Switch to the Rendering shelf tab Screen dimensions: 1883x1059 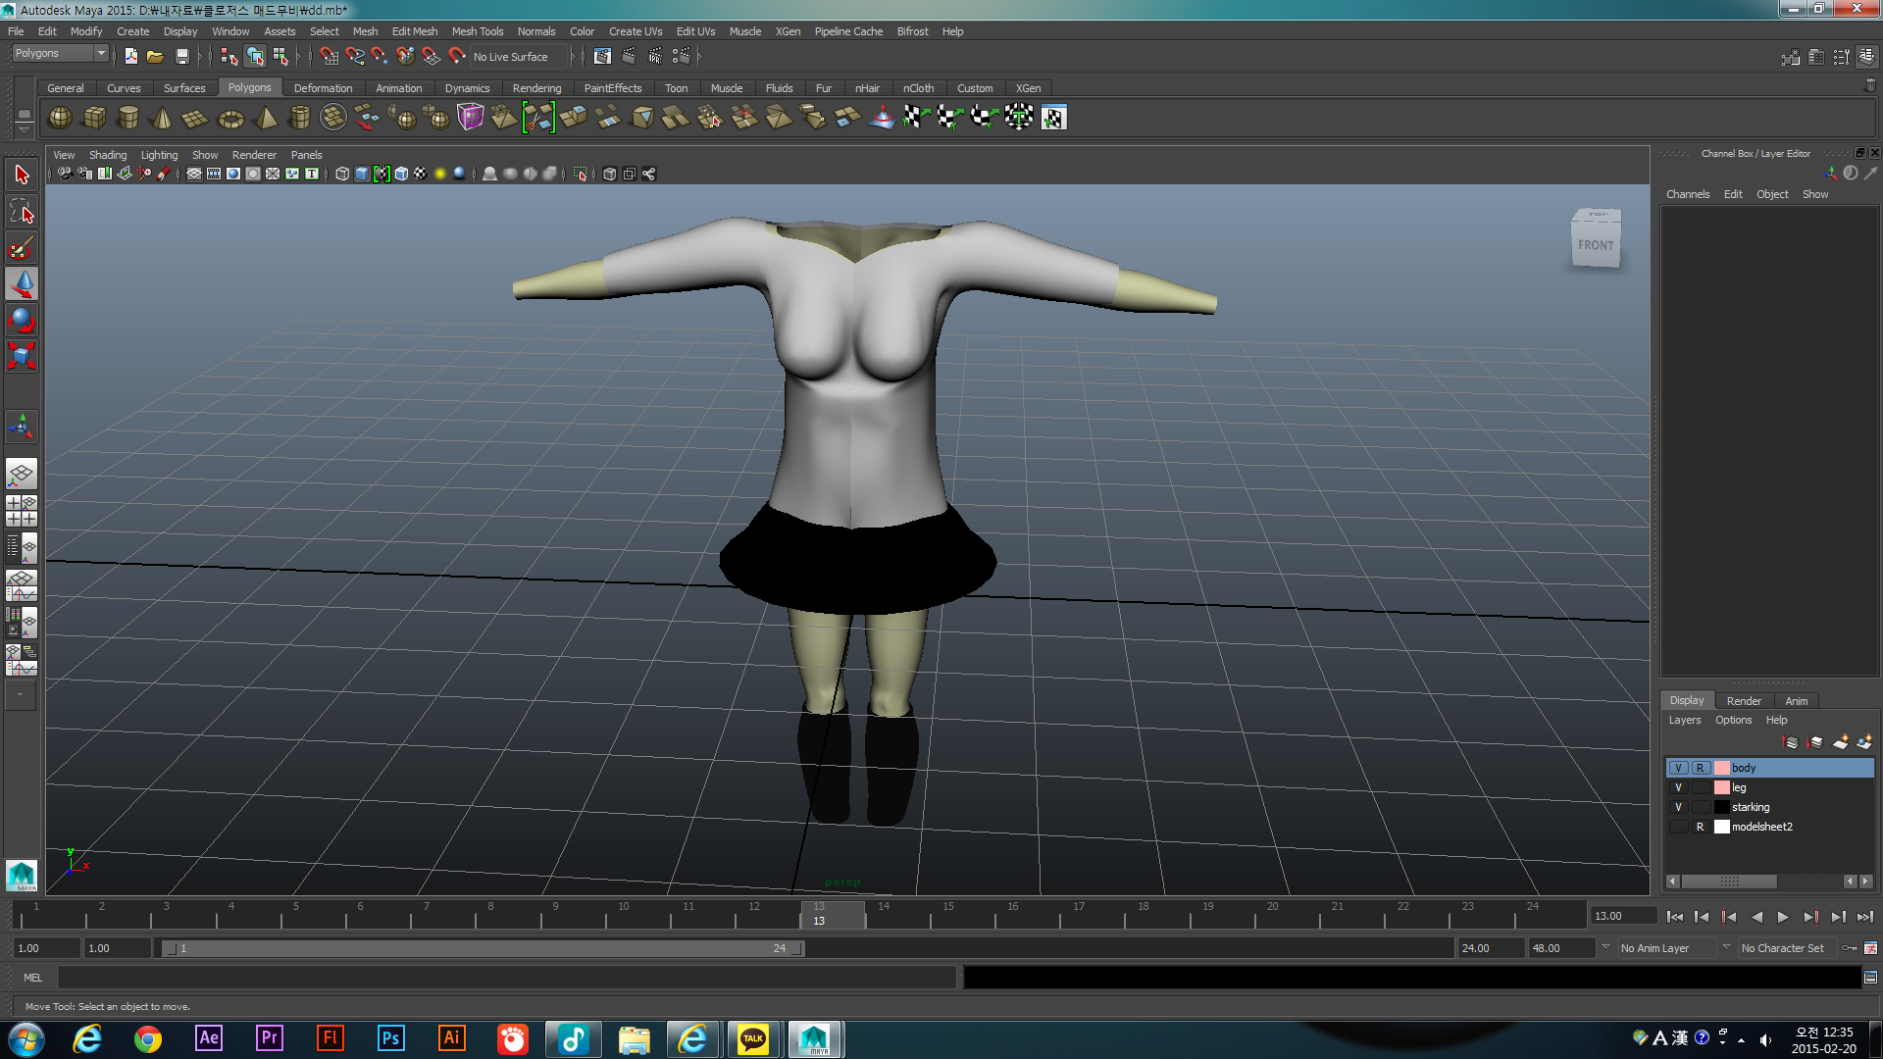click(x=536, y=88)
